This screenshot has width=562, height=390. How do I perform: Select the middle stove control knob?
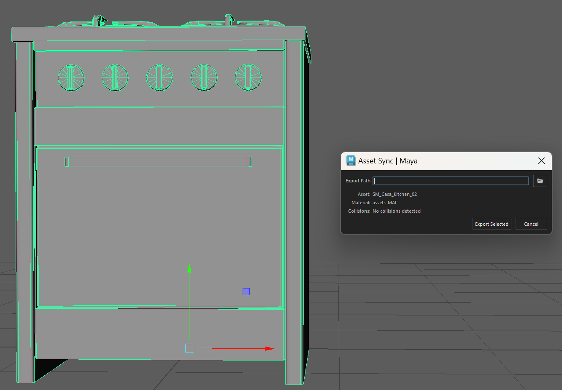point(159,78)
